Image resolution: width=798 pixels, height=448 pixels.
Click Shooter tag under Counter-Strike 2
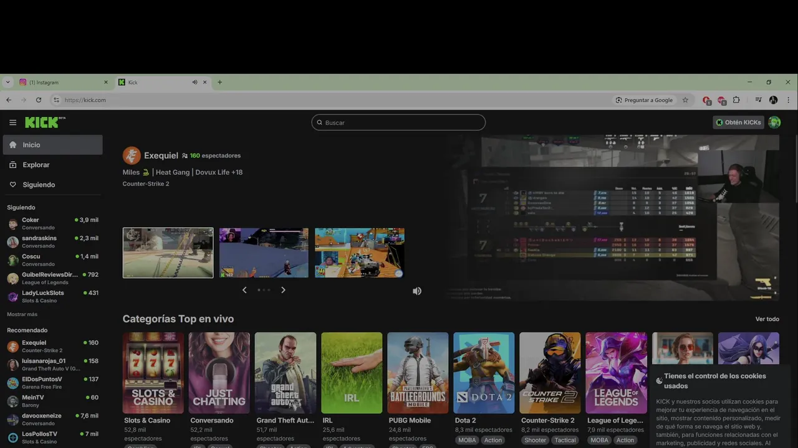pos(535,440)
